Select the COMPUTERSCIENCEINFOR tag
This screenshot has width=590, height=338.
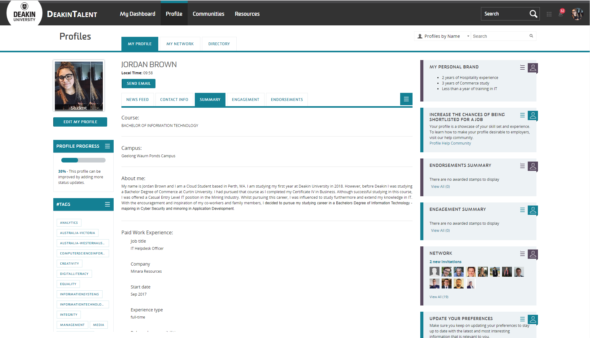point(83,253)
